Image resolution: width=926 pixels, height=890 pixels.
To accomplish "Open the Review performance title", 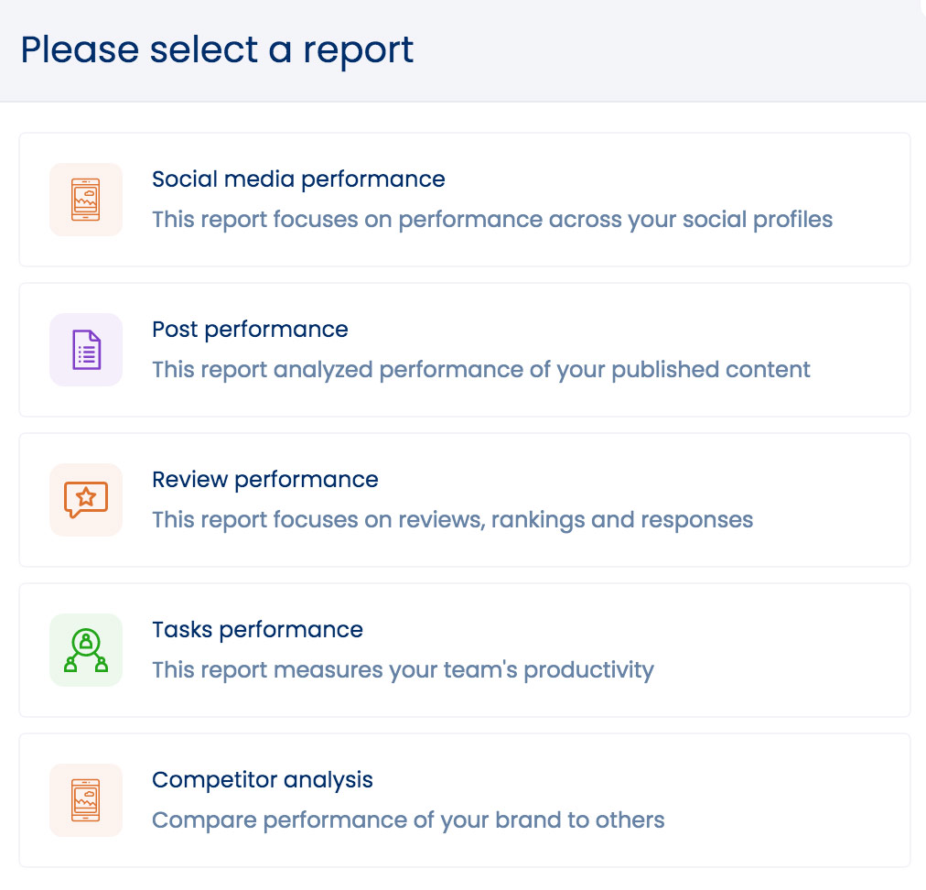I will [264, 479].
